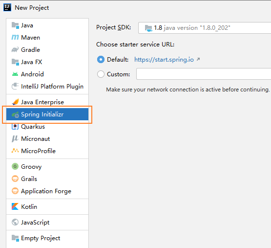The height and width of the screenshot is (248, 271).
Task: Click the Maven 'm' icon
Action: [x=15, y=37]
